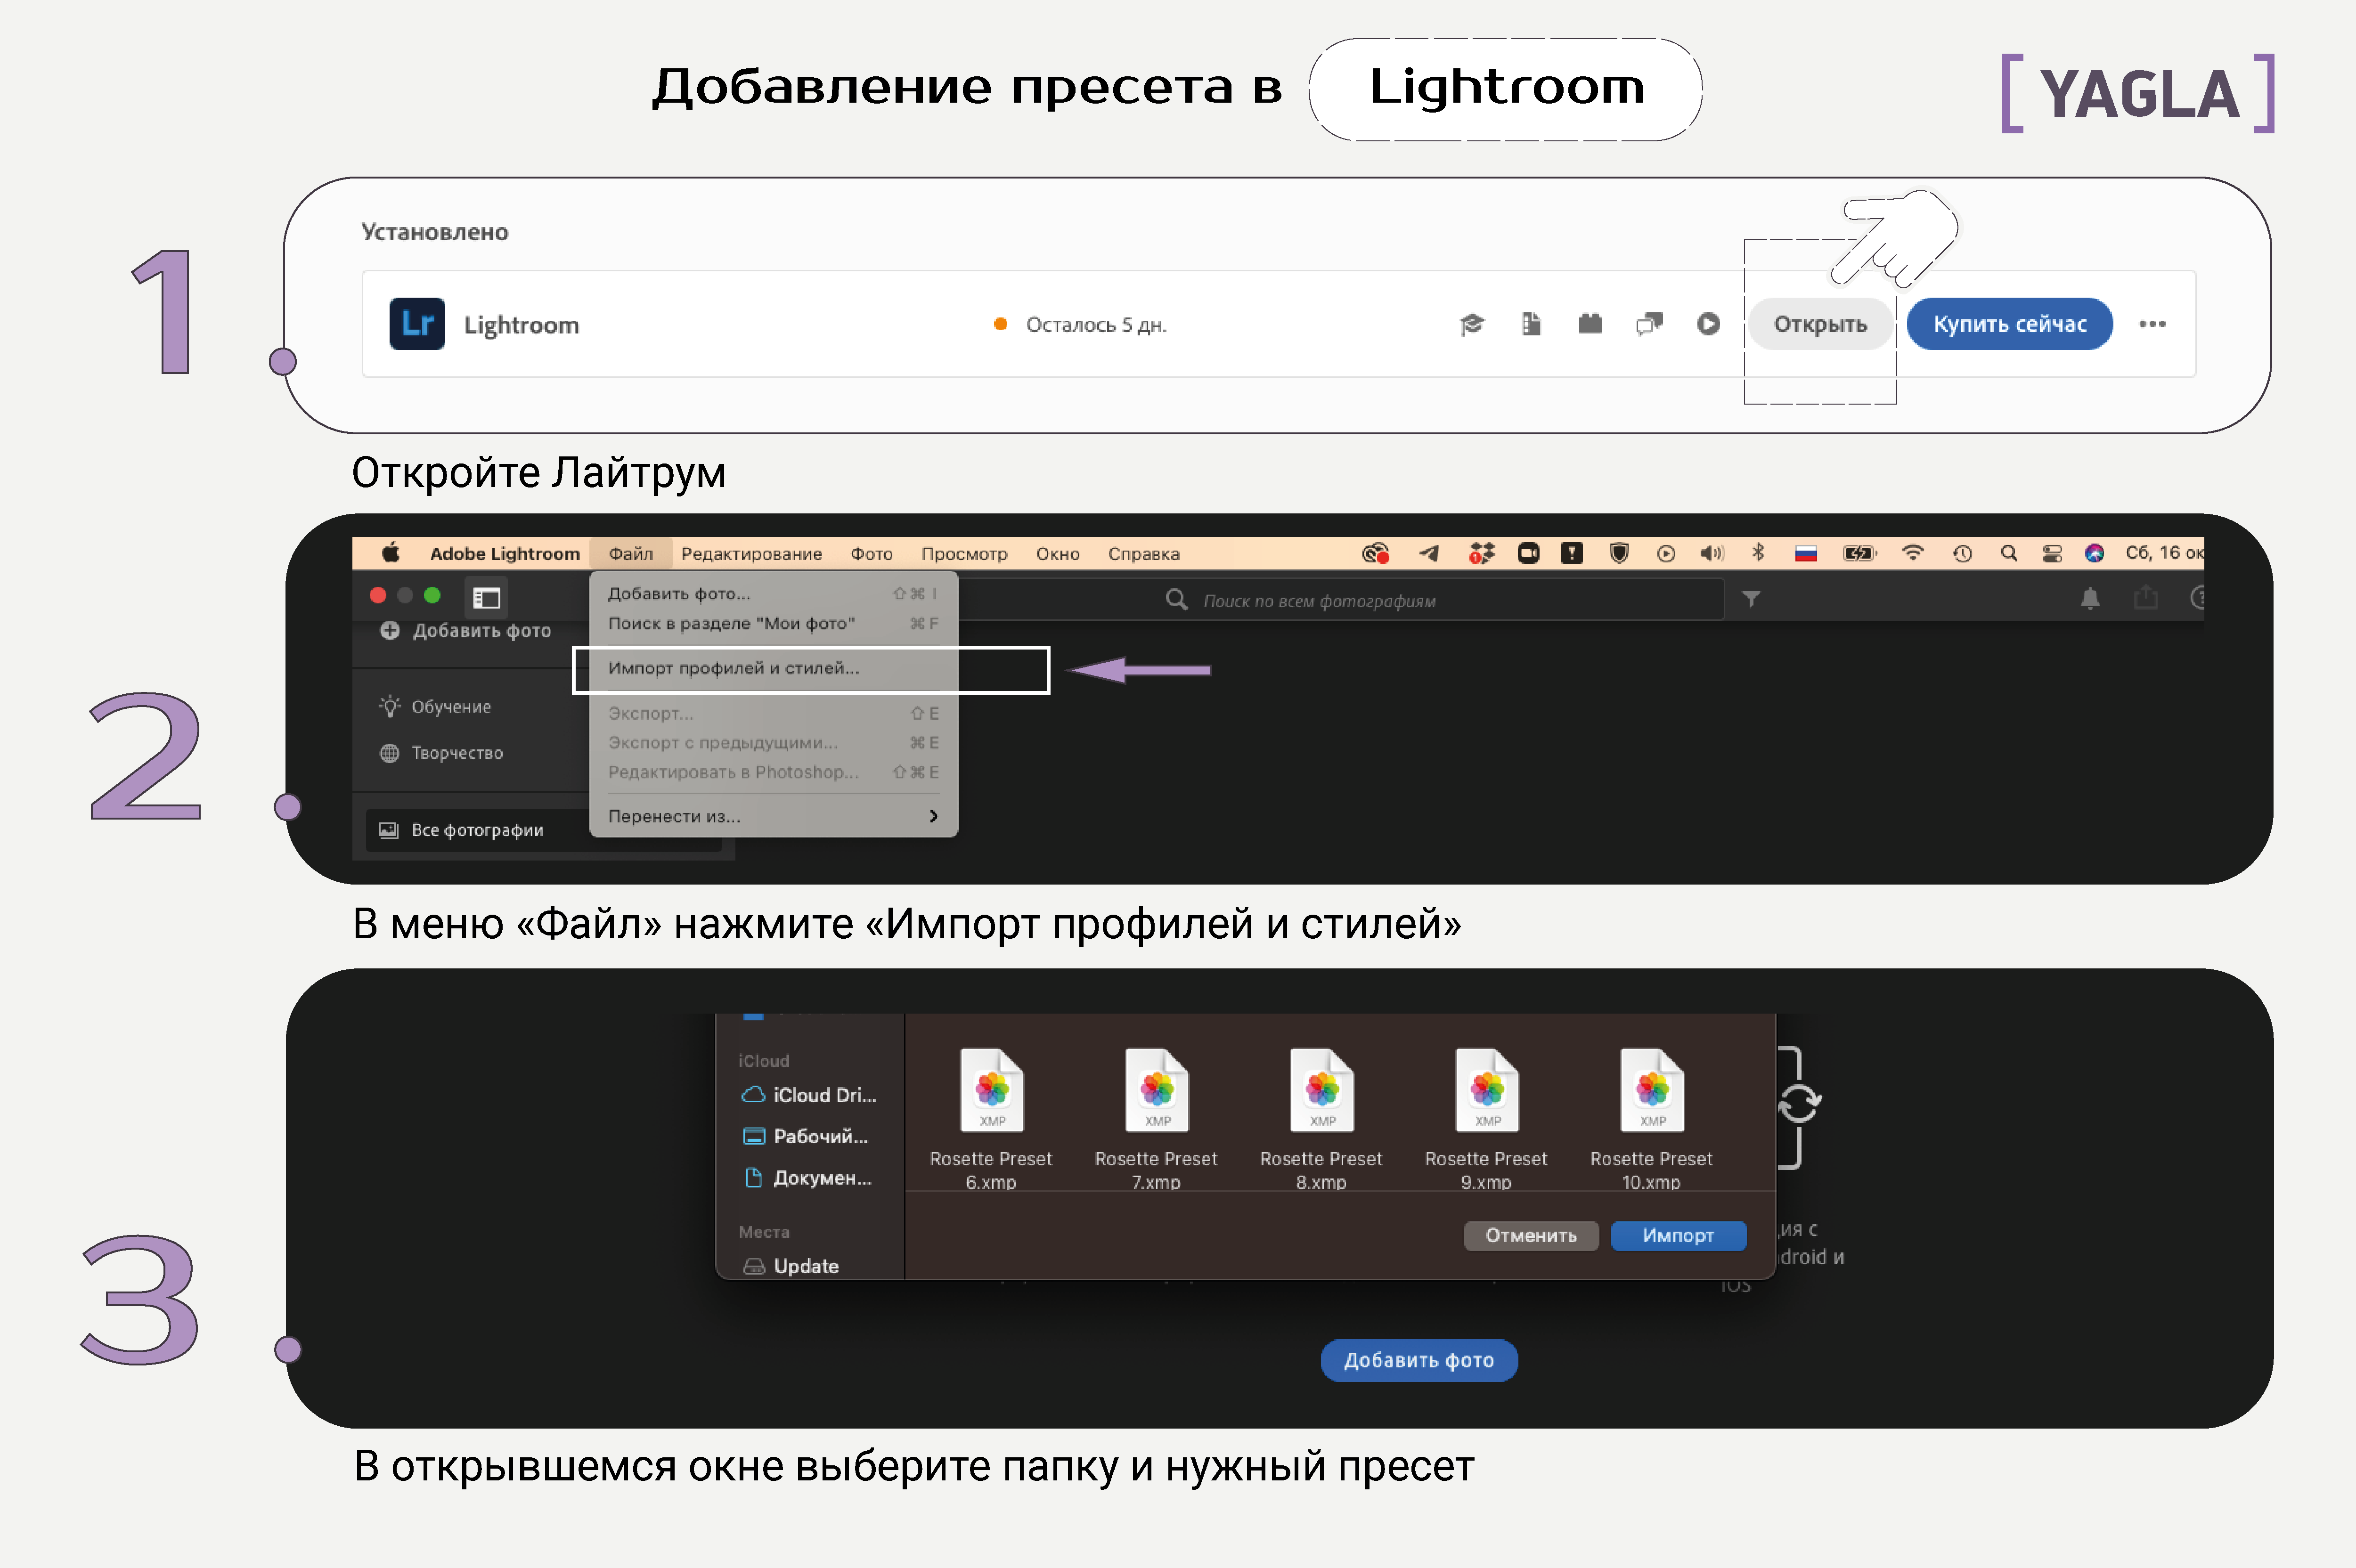Click the Creative Cloud menu bar icon
Viewport: 2356px width, 1568px height.
pos(1376,553)
